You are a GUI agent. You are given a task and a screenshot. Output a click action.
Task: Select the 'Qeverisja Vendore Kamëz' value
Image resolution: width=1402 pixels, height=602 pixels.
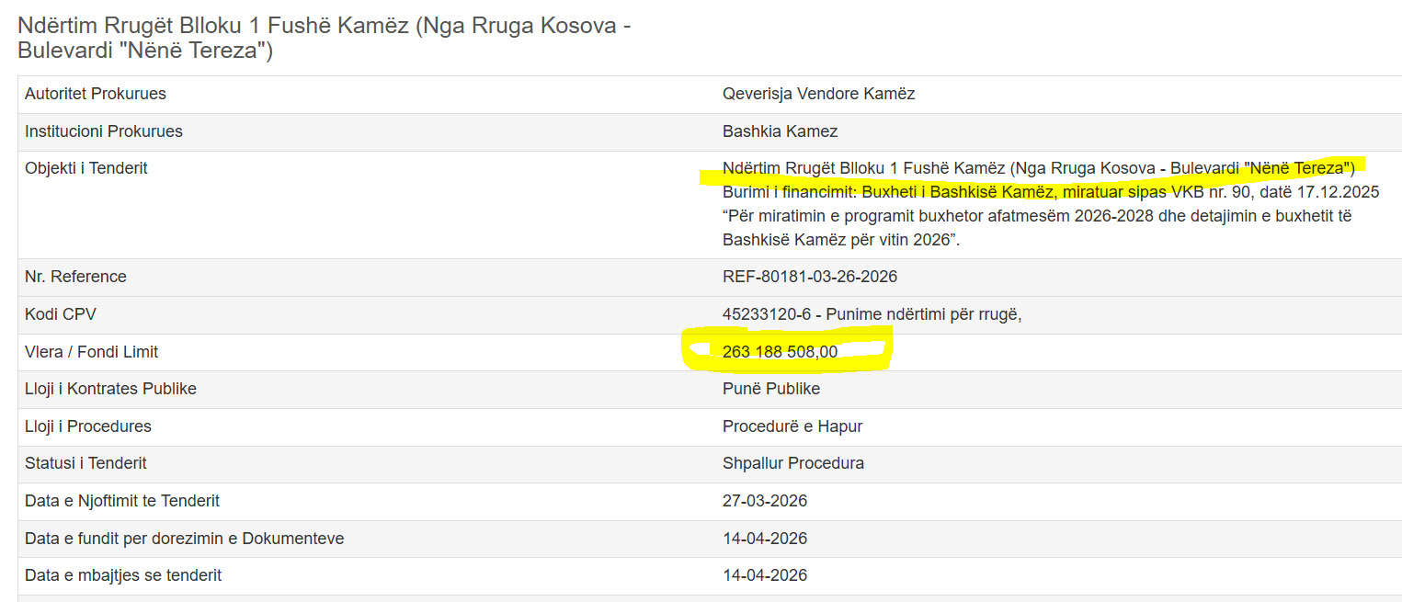click(x=818, y=94)
